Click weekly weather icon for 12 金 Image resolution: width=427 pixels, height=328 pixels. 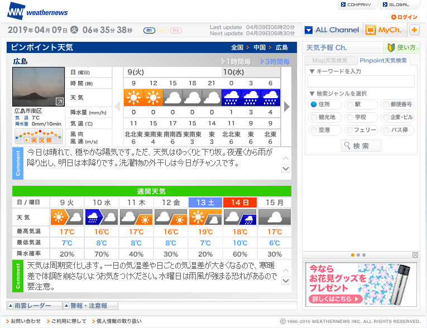[171, 217]
